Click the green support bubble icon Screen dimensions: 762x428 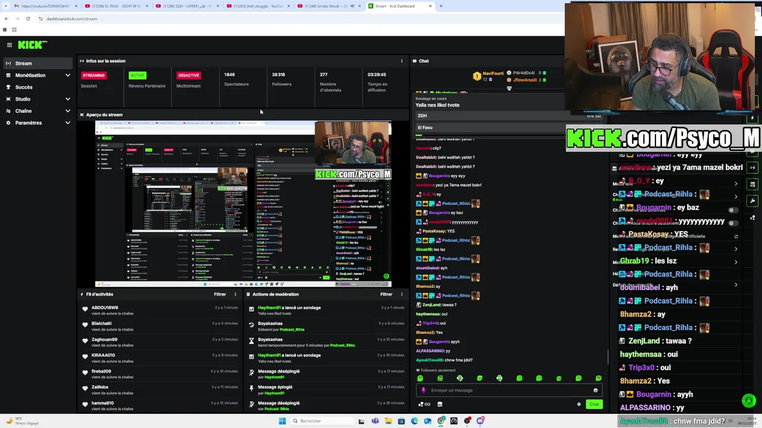click(x=748, y=401)
